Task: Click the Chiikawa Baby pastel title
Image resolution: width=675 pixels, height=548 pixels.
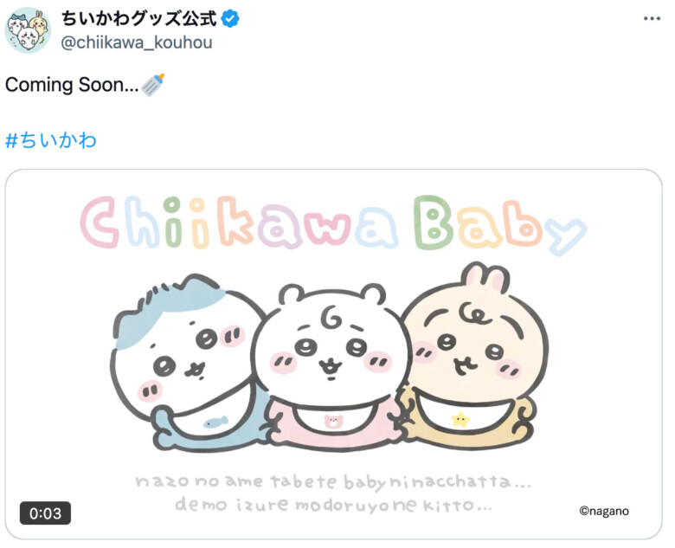Action: pyautogui.click(x=333, y=224)
